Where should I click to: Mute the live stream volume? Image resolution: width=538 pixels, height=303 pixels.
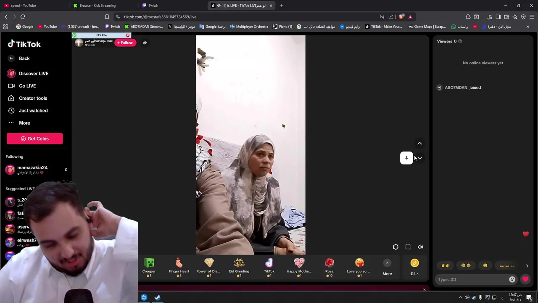point(420,247)
